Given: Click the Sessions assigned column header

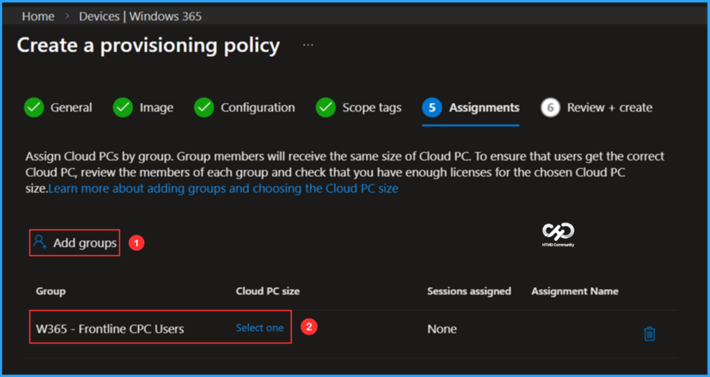Looking at the screenshot, I should (x=469, y=291).
